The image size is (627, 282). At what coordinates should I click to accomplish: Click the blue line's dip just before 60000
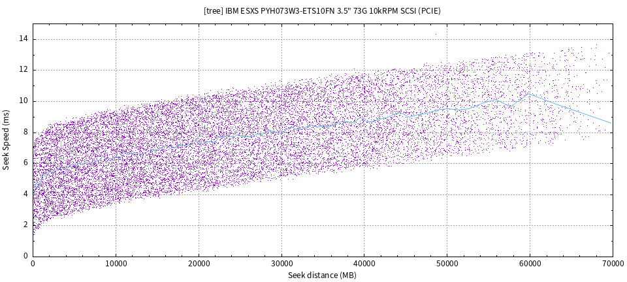pyautogui.click(x=512, y=106)
